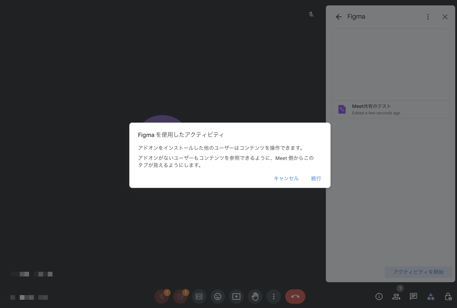Start presenting your screen
The image size is (457, 308).
click(x=236, y=297)
